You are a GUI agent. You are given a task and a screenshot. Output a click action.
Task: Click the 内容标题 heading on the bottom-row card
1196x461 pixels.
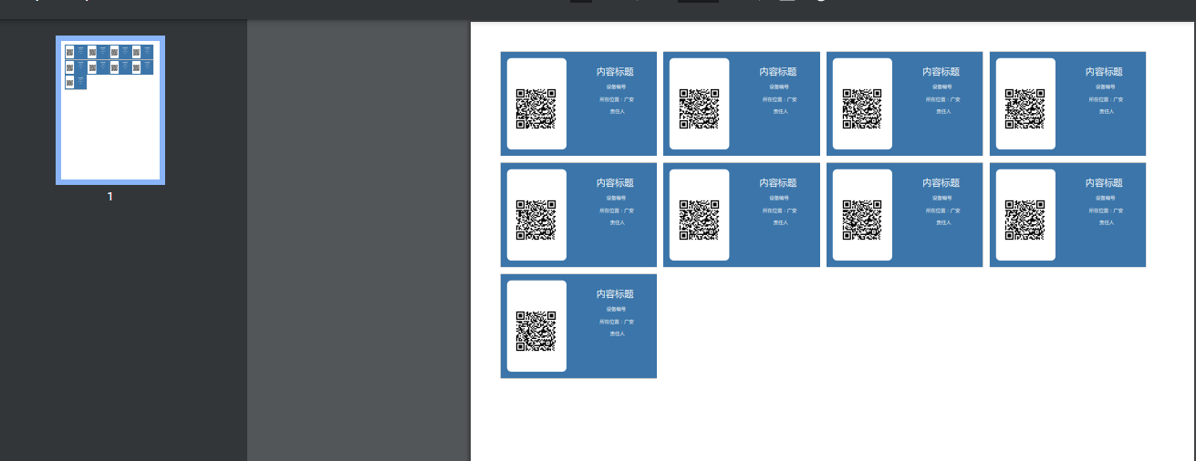point(615,294)
